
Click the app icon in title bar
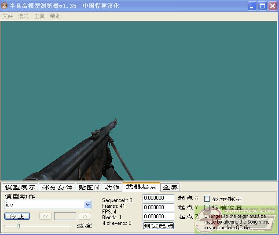pyautogui.click(x=5, y=6)
